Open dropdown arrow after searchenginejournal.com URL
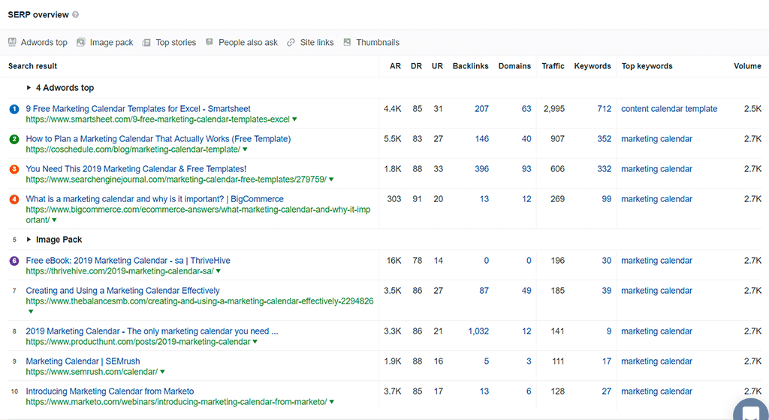The height and width of the screenshot is (420, 769). pyautogui.click(x=331, y=180)
